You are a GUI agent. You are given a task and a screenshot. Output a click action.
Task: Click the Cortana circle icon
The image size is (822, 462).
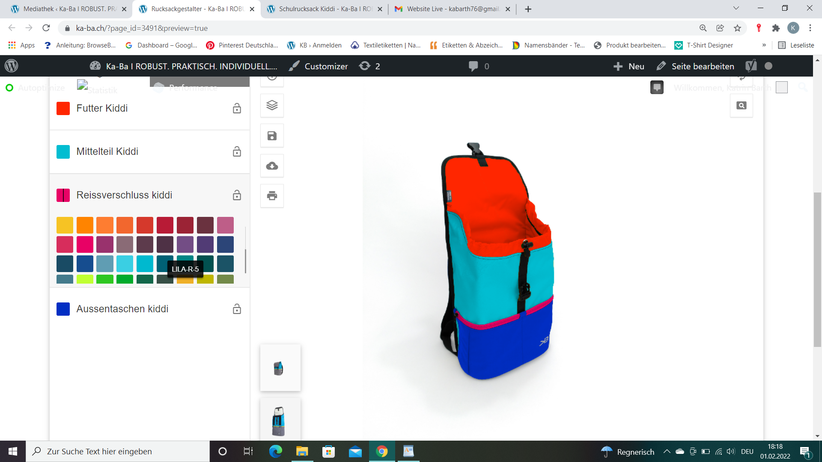(222, 451)
